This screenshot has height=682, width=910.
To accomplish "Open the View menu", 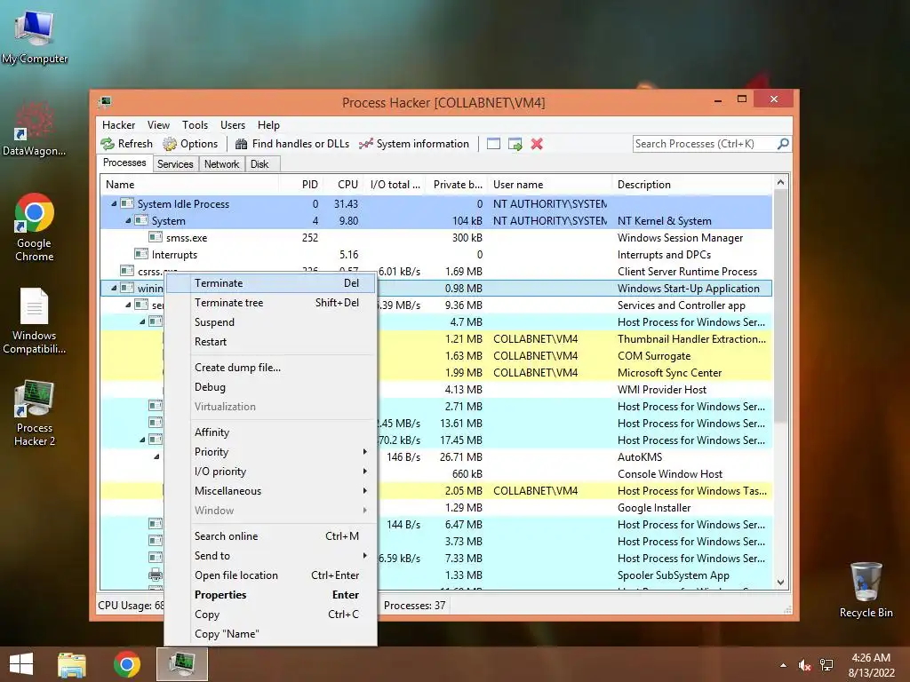I will coord(158,124).
